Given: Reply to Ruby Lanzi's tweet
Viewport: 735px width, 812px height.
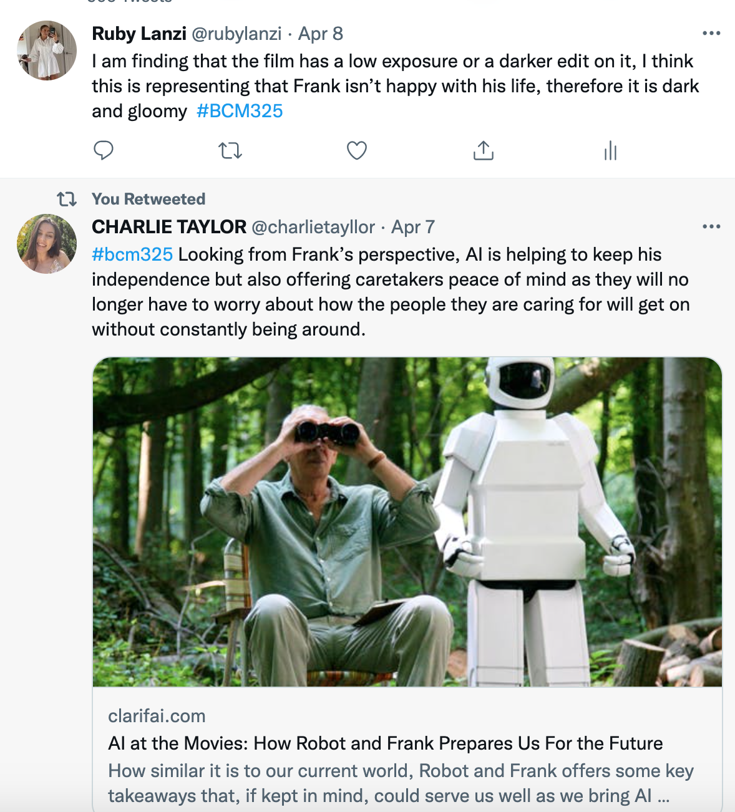Looking at the screenshot, I should (x=104, y=150).
